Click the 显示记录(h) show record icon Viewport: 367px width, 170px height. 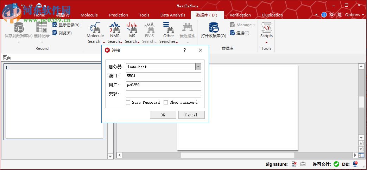tap(55, 25)
